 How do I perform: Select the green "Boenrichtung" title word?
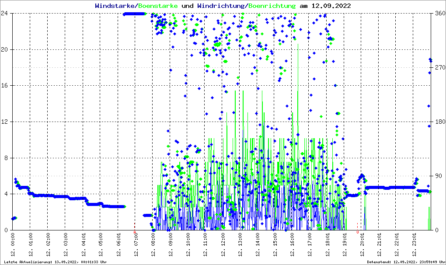click(x=272, y=6)
